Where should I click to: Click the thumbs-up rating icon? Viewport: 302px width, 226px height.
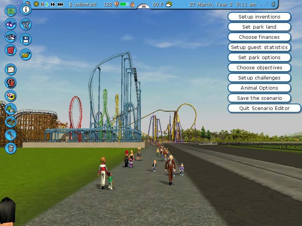pos(133,4)
